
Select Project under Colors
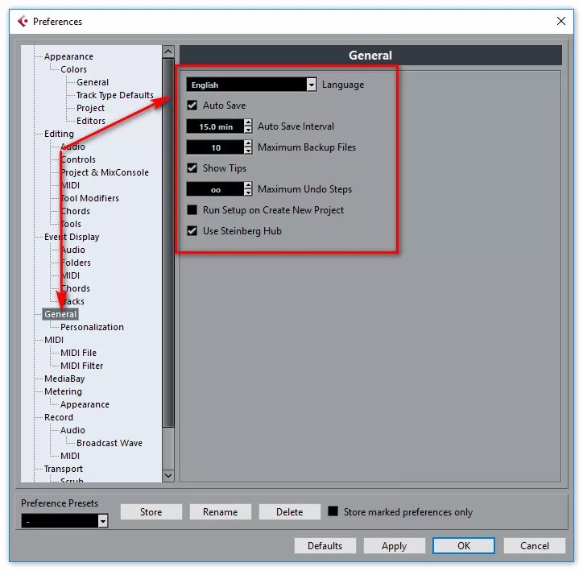[90, 108]
